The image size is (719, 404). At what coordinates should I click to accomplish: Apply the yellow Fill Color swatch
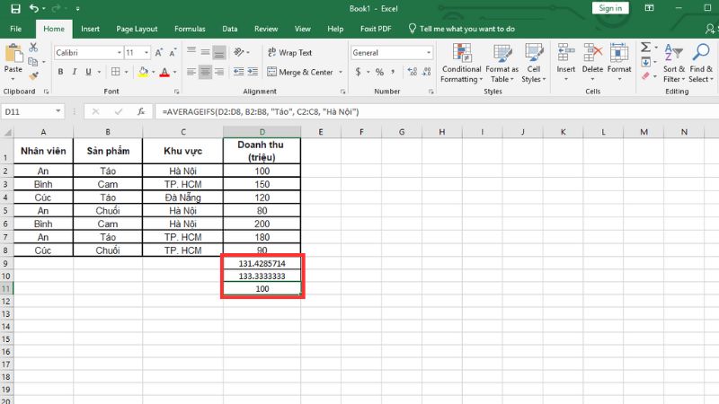coord(143,72)
